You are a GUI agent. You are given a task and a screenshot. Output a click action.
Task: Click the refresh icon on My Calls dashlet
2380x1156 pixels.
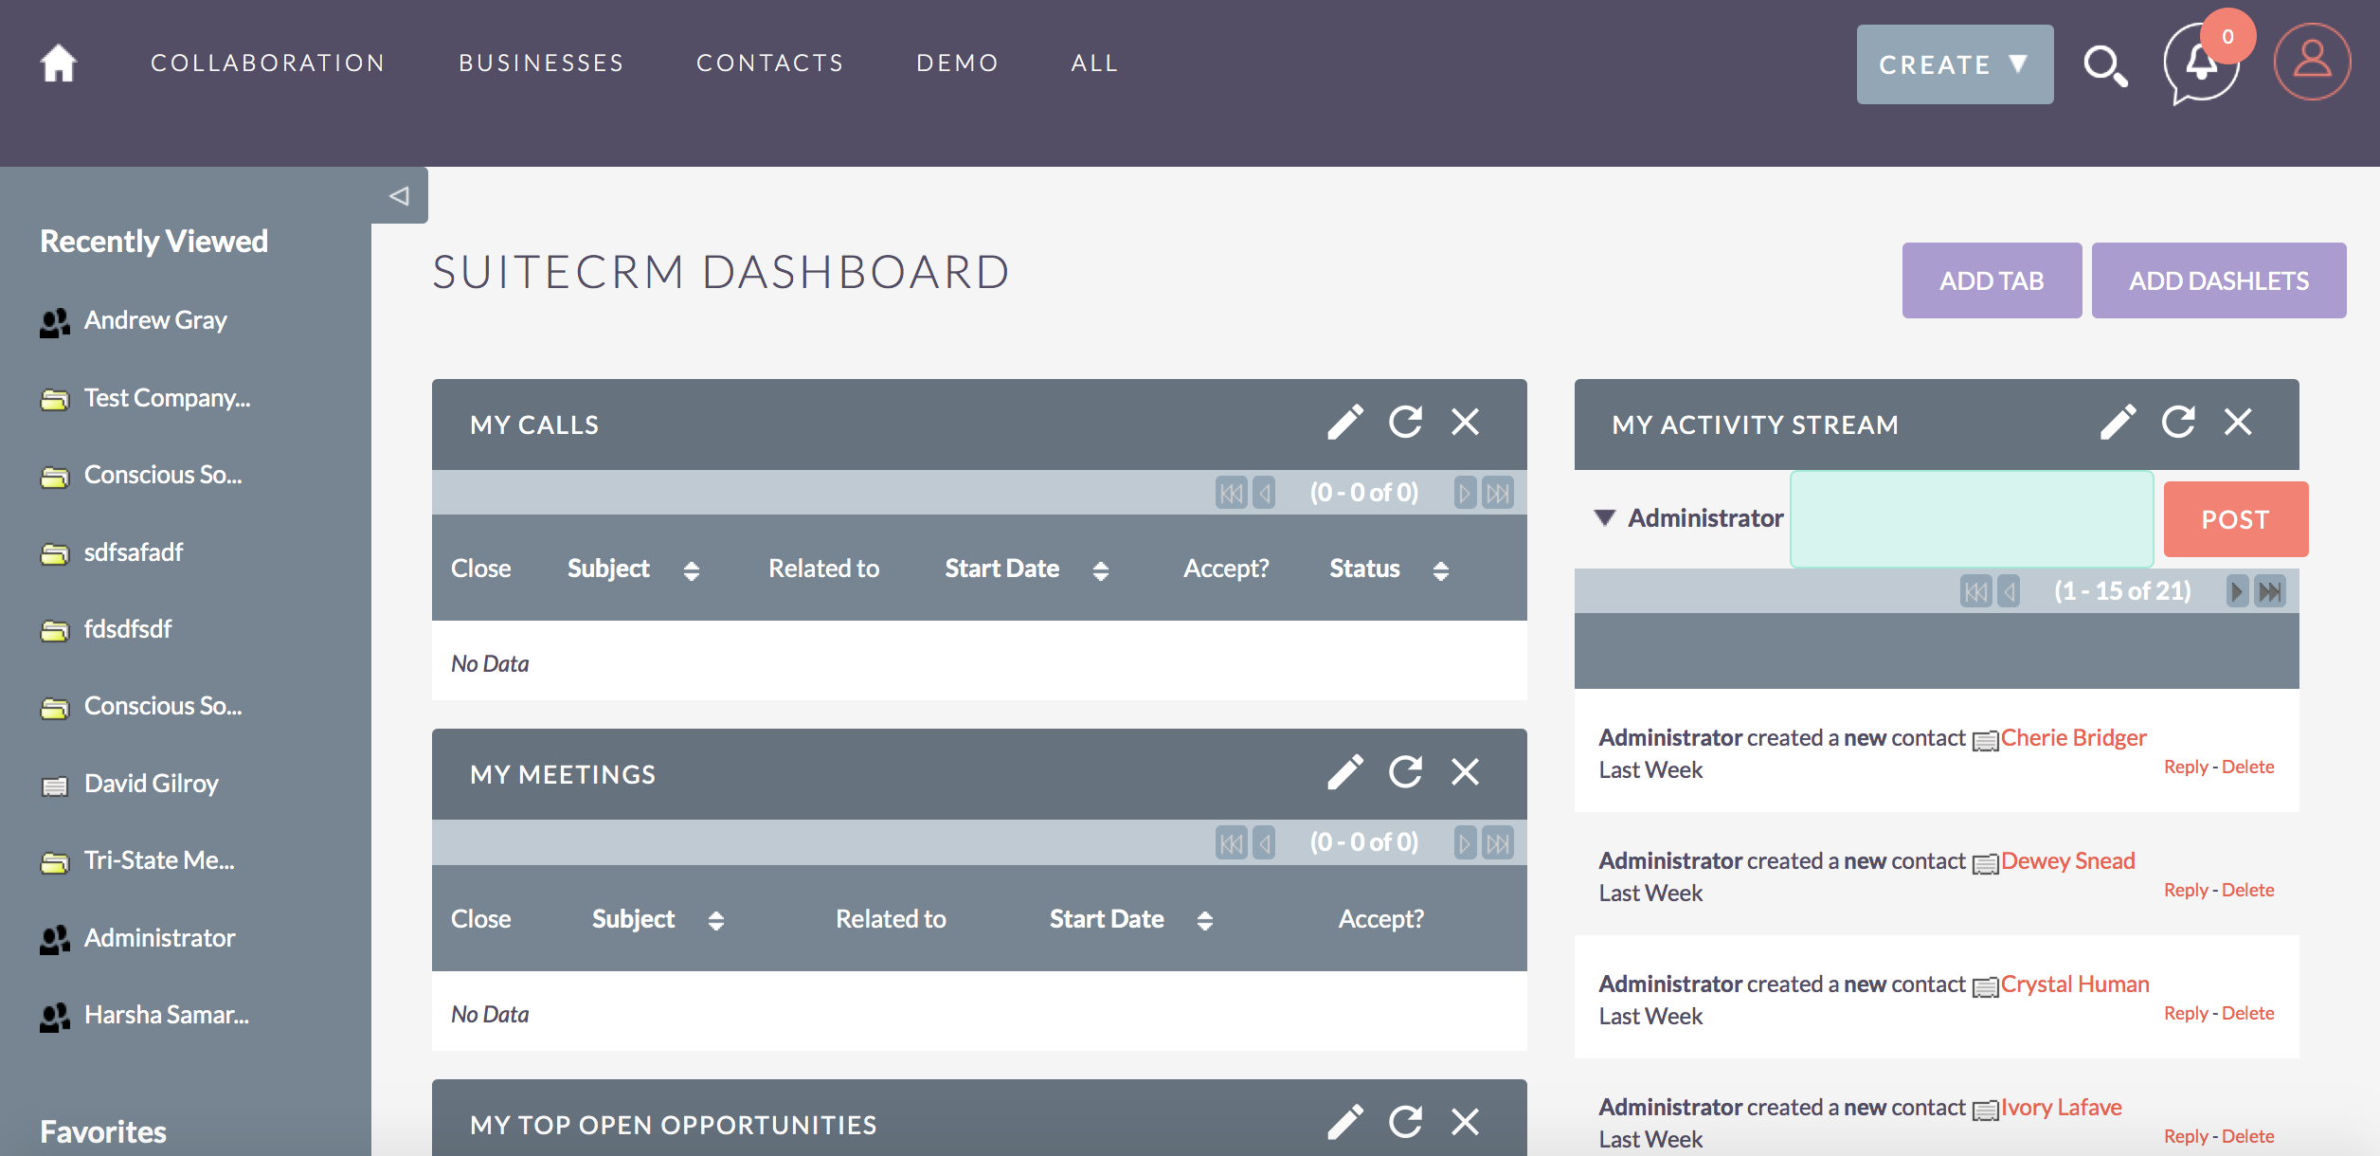point(1405,424)
